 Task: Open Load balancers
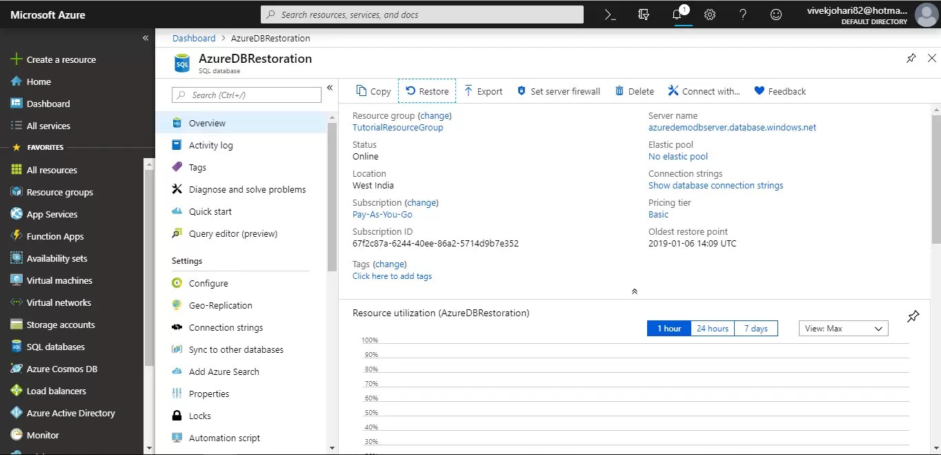(x=48, y=391)
